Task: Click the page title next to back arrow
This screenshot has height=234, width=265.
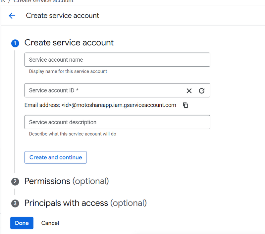Action: [x=63, y=16]
